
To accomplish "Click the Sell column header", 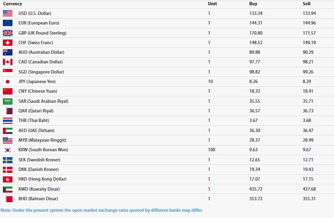I will (307, 4).
